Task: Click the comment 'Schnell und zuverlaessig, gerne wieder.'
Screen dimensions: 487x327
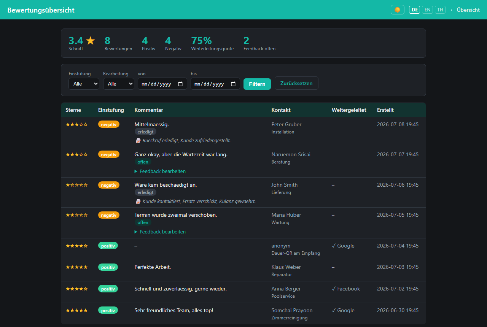Action: [x=181, y=289]
